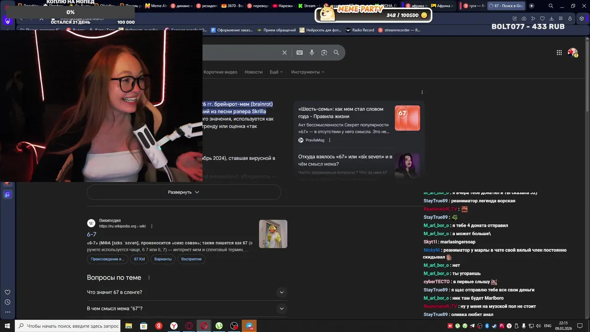The image size is (590, 332).
Task: Open the on-screen keyboard input tool
Action: 300,53
